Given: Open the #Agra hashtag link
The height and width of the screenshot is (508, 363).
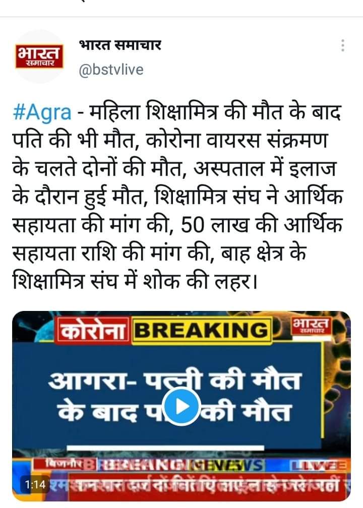Looking at the screenshot, I should coord(42,112).
